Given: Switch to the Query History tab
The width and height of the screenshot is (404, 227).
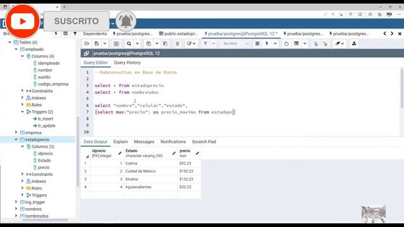Looking at the screenshot, I should pyautogui.click(x=128, y=62).
